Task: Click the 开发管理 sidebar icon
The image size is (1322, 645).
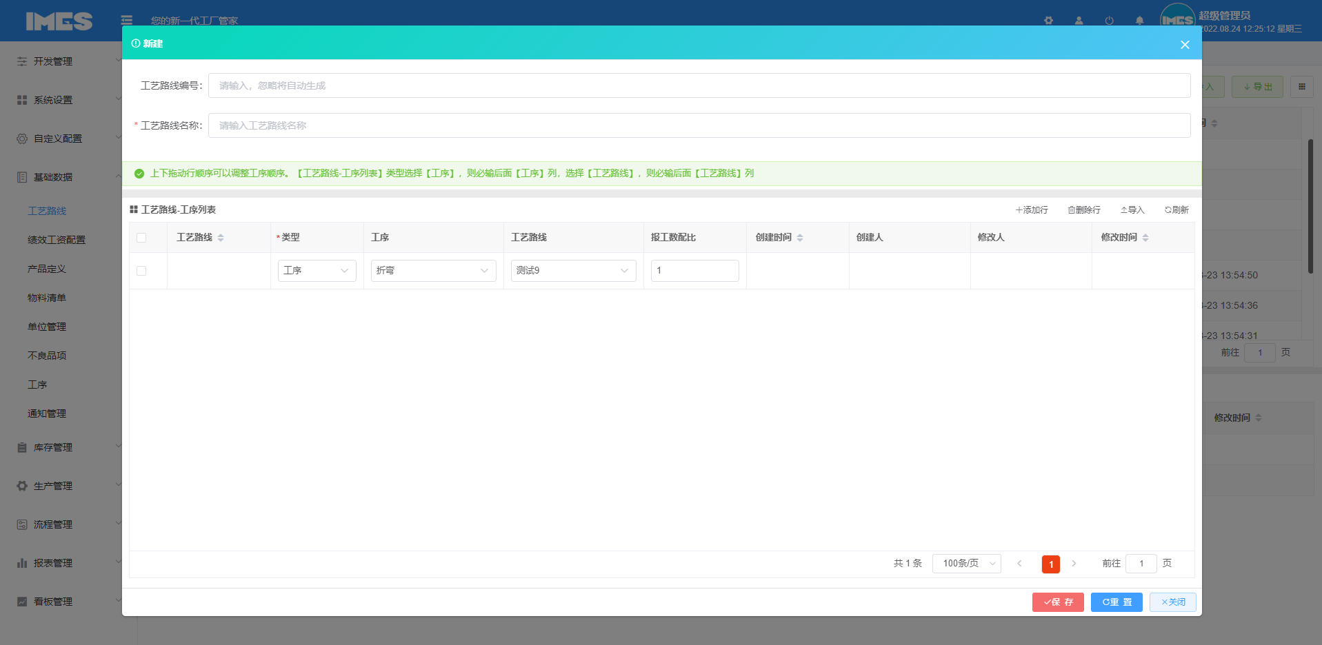Action: [x=22, y=61]
